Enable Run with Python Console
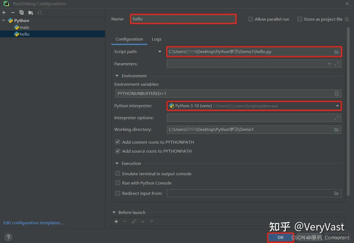The width and height of the screenshot is (354, 243). point(118,183)
